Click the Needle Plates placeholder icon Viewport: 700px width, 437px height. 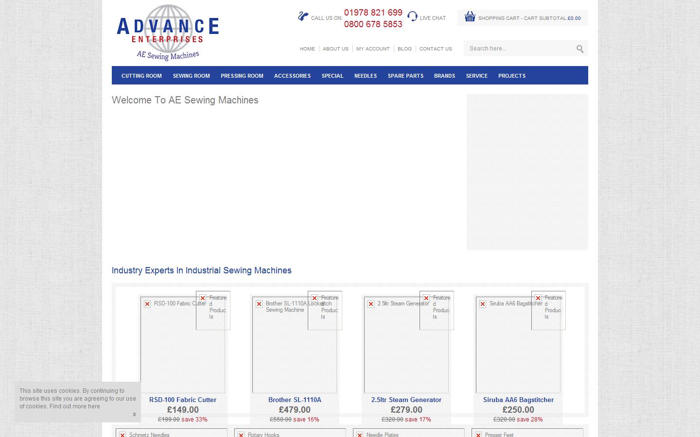tap(359, 435)
